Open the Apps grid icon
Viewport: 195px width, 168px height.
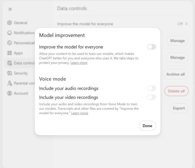click(10, 53)
